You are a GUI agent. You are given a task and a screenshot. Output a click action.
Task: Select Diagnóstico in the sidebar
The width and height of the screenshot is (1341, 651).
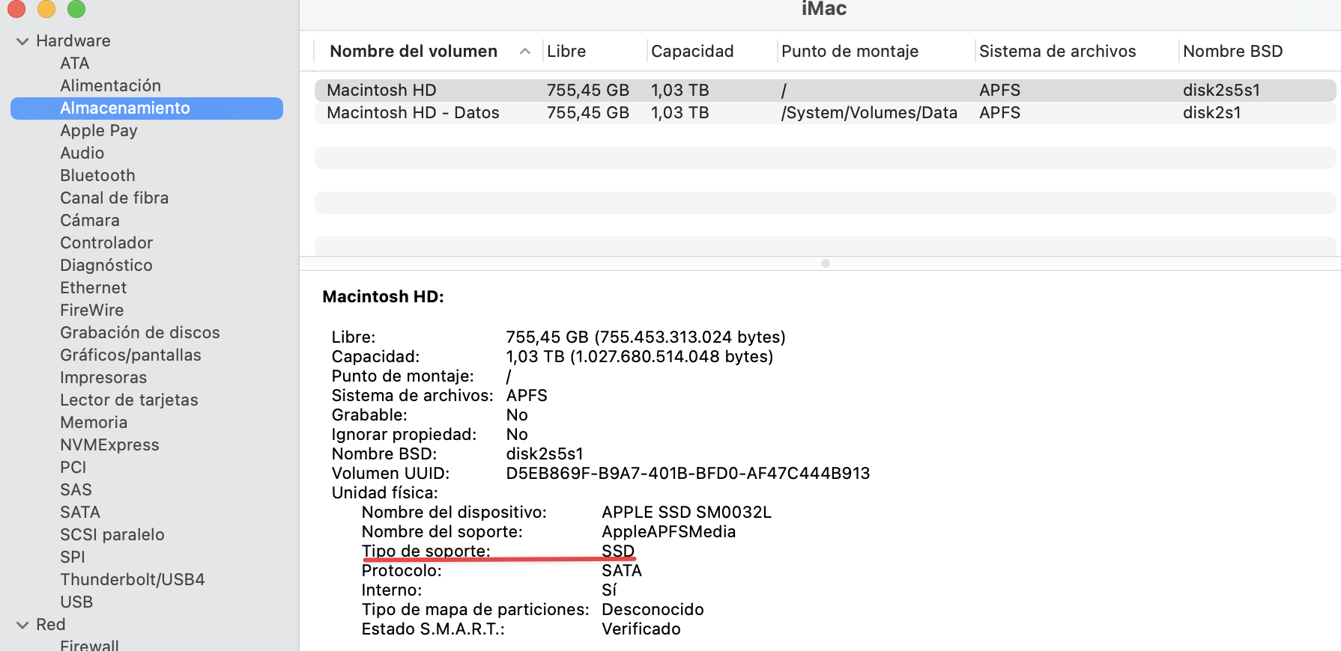106,266
